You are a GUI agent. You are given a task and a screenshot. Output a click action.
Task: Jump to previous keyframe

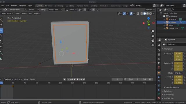pyautogui.click(x=71, y=79)
